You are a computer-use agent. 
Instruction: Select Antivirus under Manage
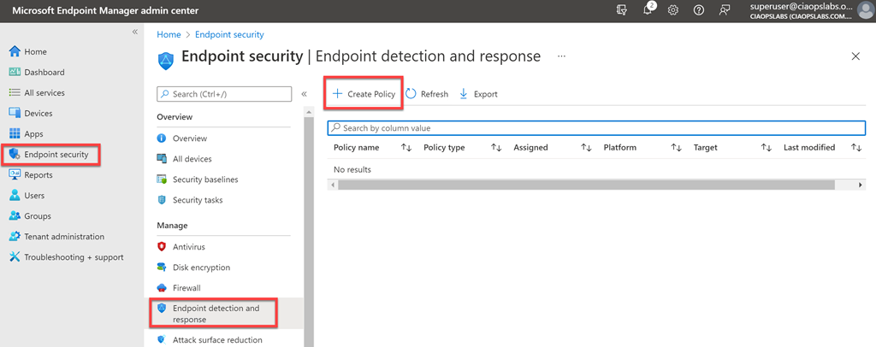click(188, 247)
